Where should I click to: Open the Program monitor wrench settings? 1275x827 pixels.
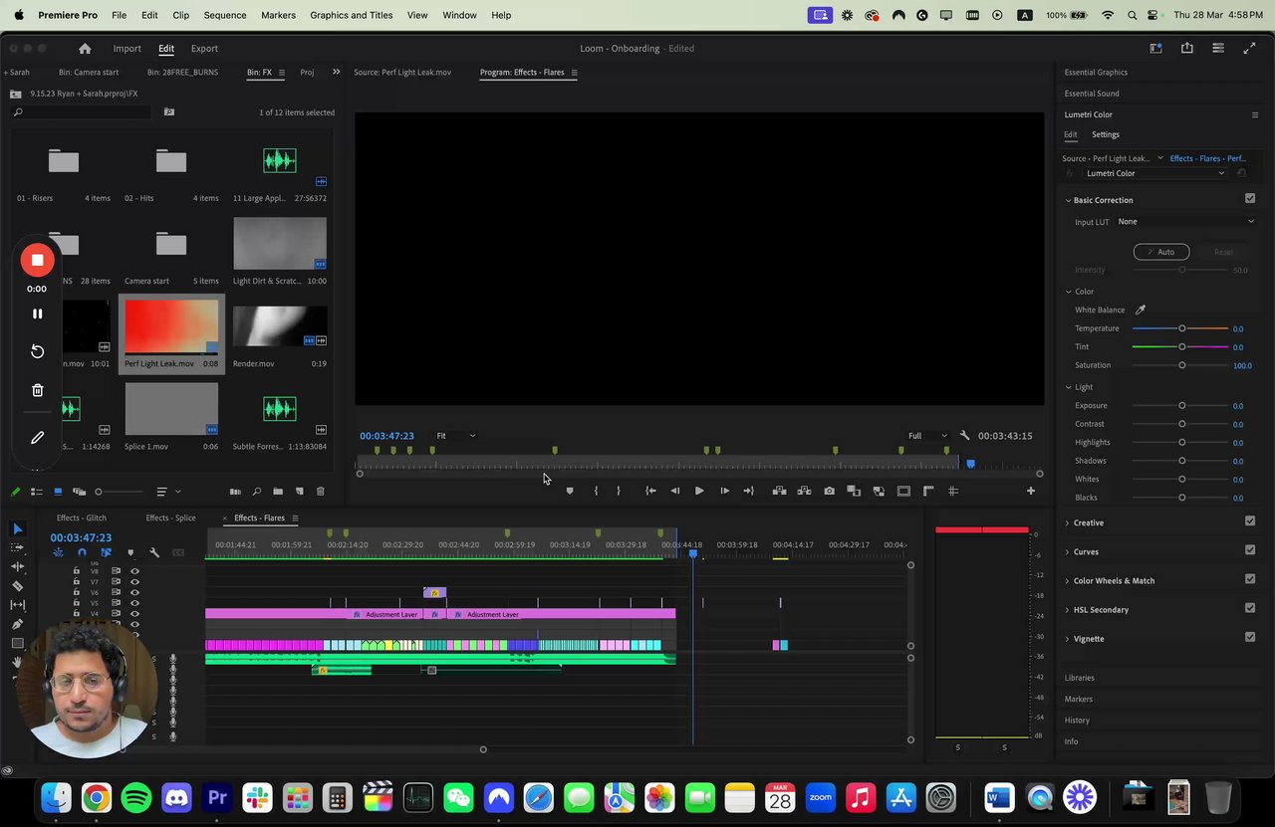click(964, 436)
